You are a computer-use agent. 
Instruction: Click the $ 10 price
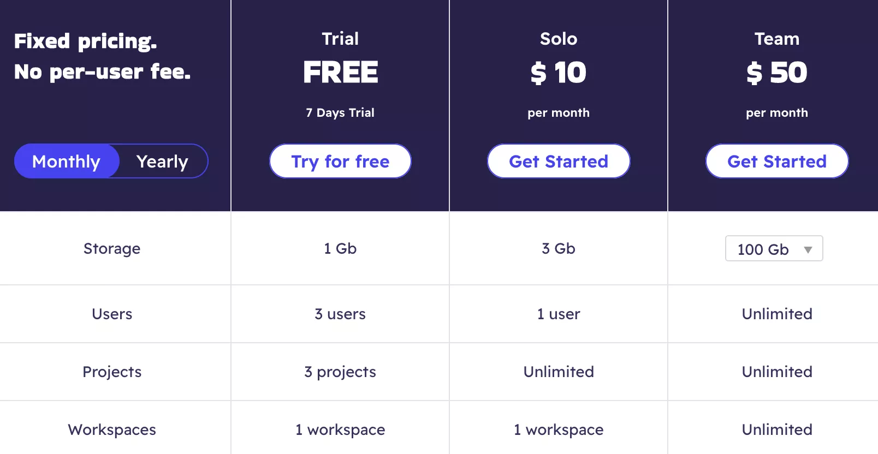559,73
